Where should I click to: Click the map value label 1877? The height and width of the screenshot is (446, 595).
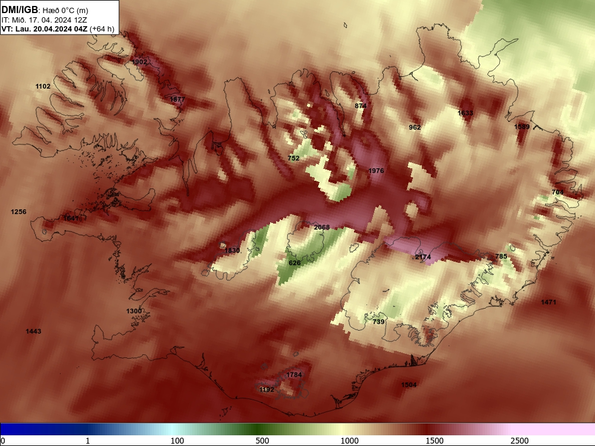pos(177,99)
